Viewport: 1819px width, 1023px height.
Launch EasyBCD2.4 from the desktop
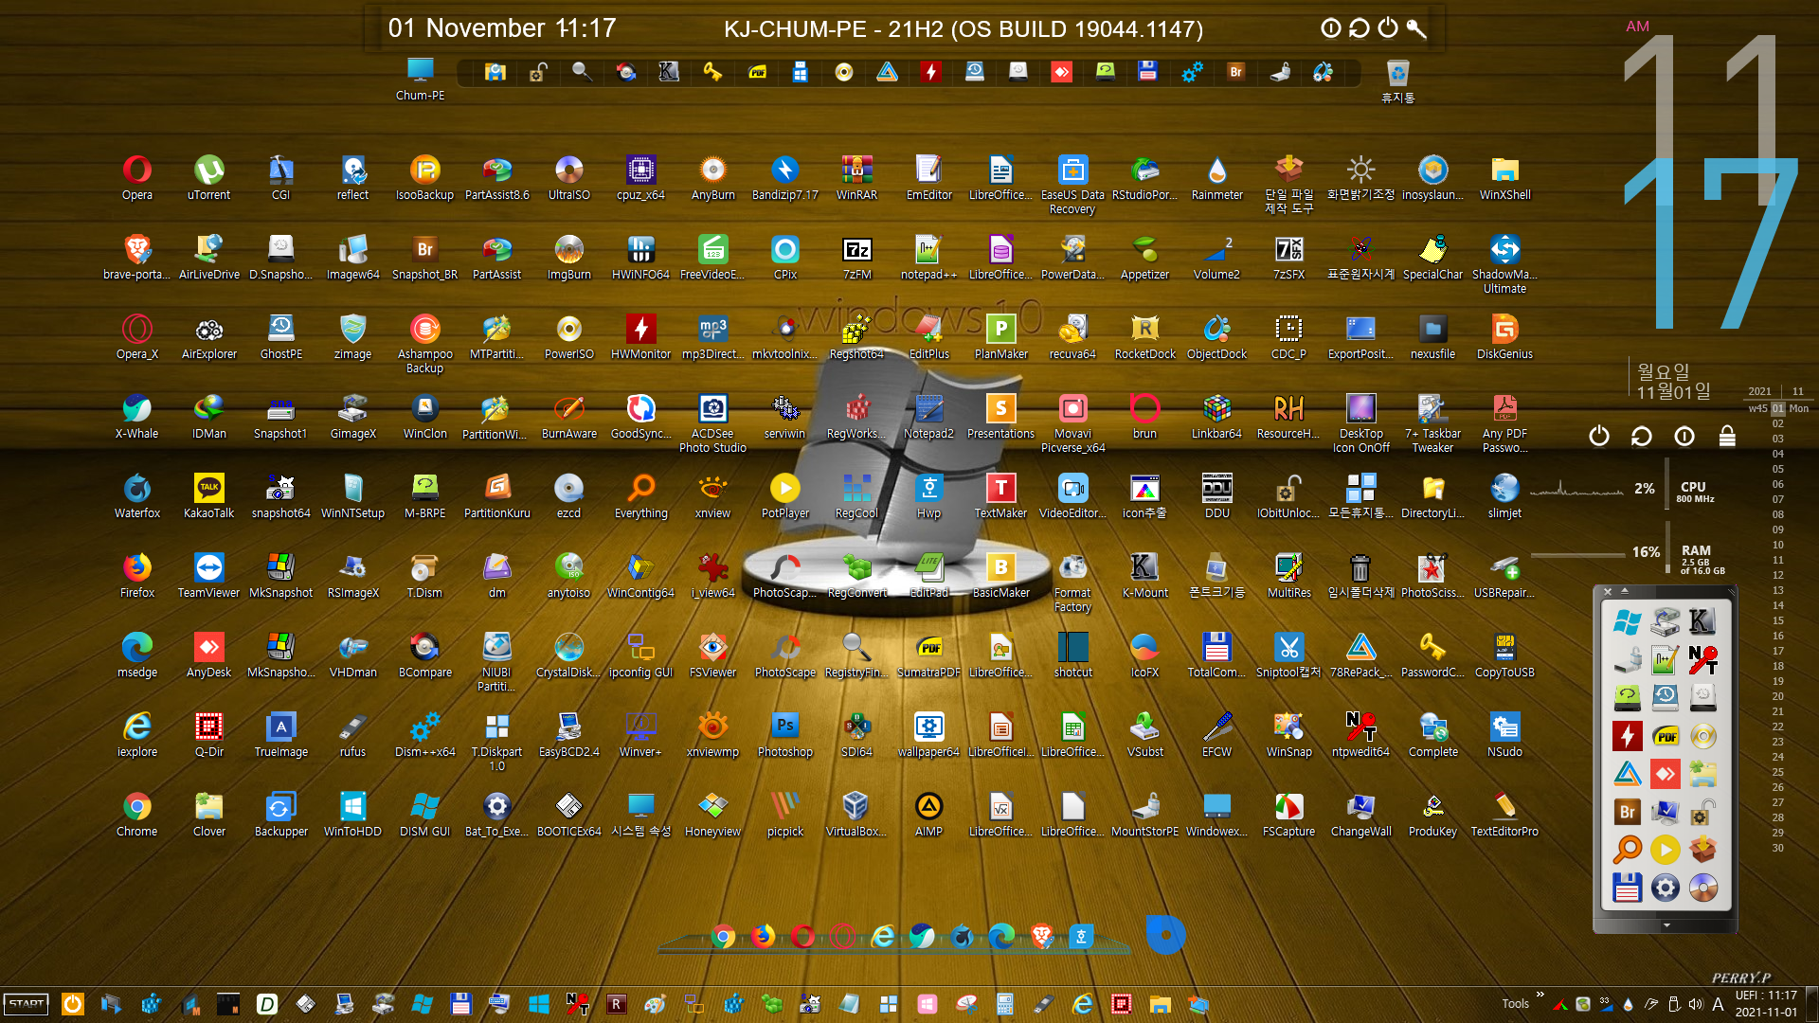[x=568, y=734]
